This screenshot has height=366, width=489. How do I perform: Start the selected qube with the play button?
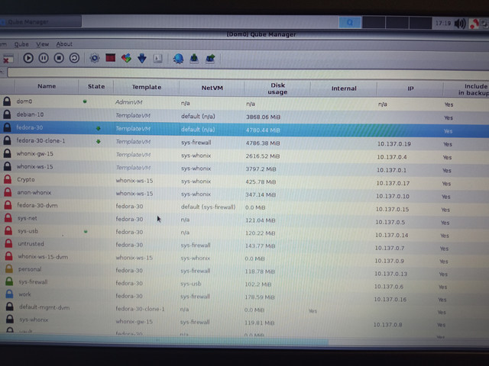[x=28, y=58]
